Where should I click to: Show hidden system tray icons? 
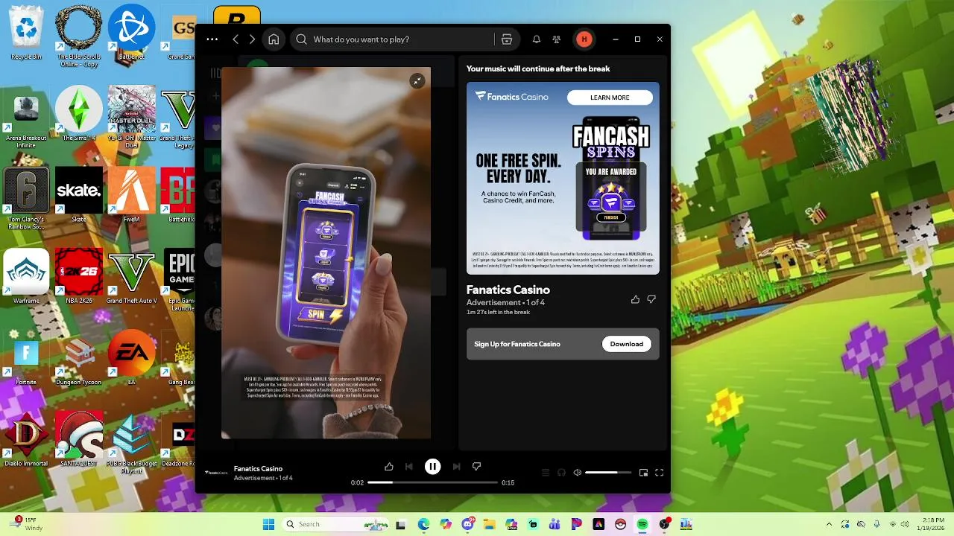pyautogui.click(x=829, y=524)
